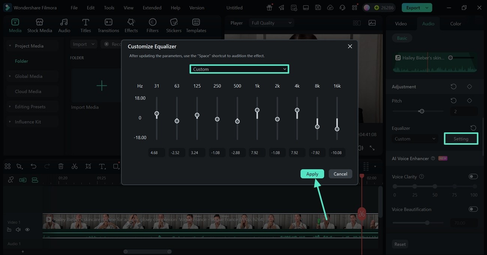Click the Import Media plus thumbnail

(102, 86)
